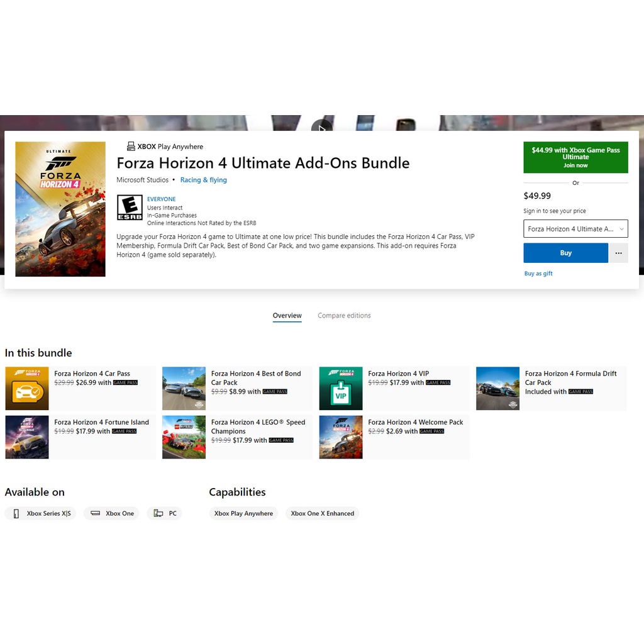The width and height of the screenshot is (644, 644).
Task: Open Forza Horizon 4 Car Pass title
Action: coord(92,374)
